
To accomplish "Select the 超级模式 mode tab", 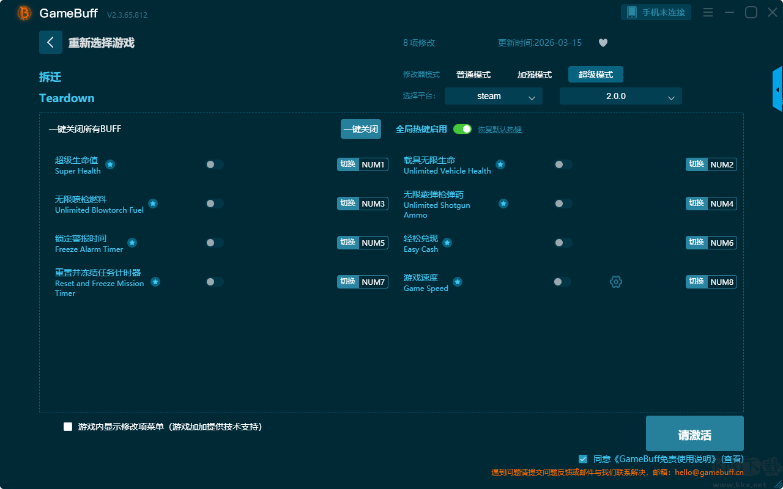I will (596, 75).
